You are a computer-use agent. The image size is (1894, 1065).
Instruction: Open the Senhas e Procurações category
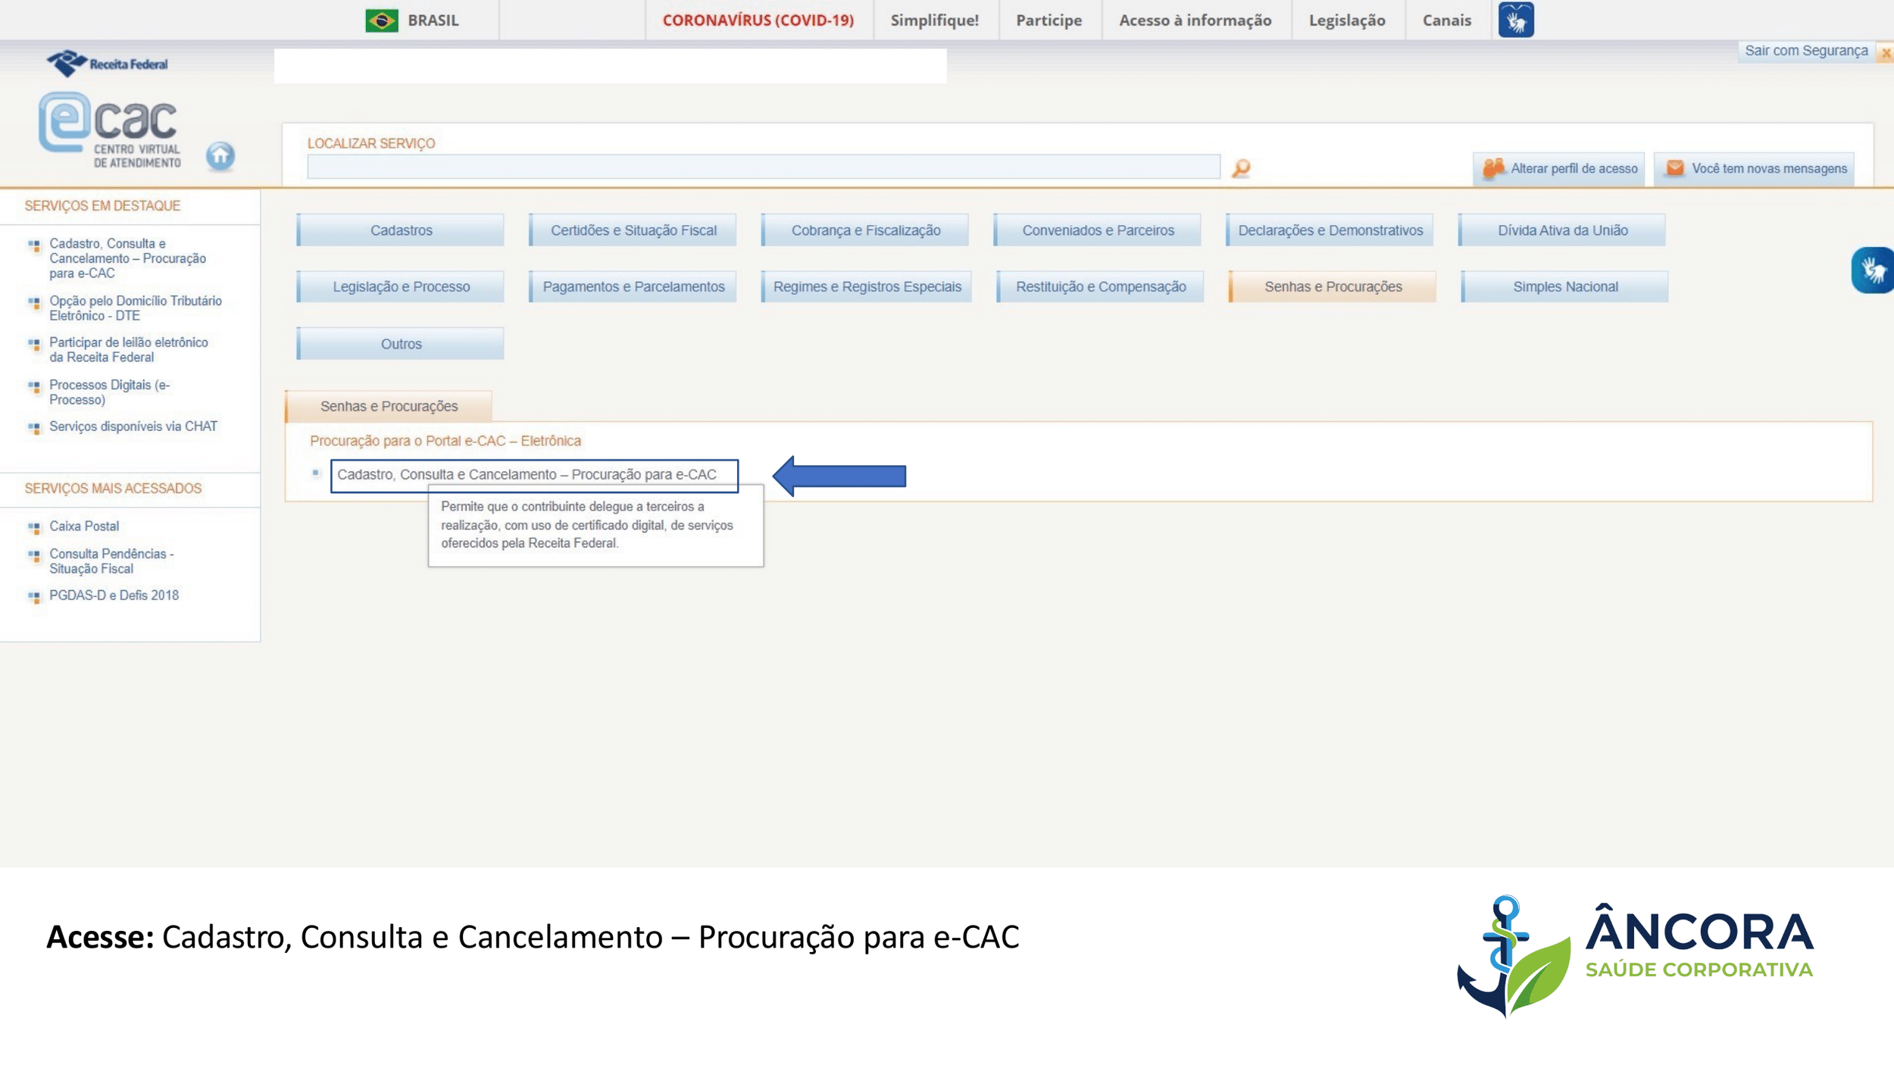1333,287
